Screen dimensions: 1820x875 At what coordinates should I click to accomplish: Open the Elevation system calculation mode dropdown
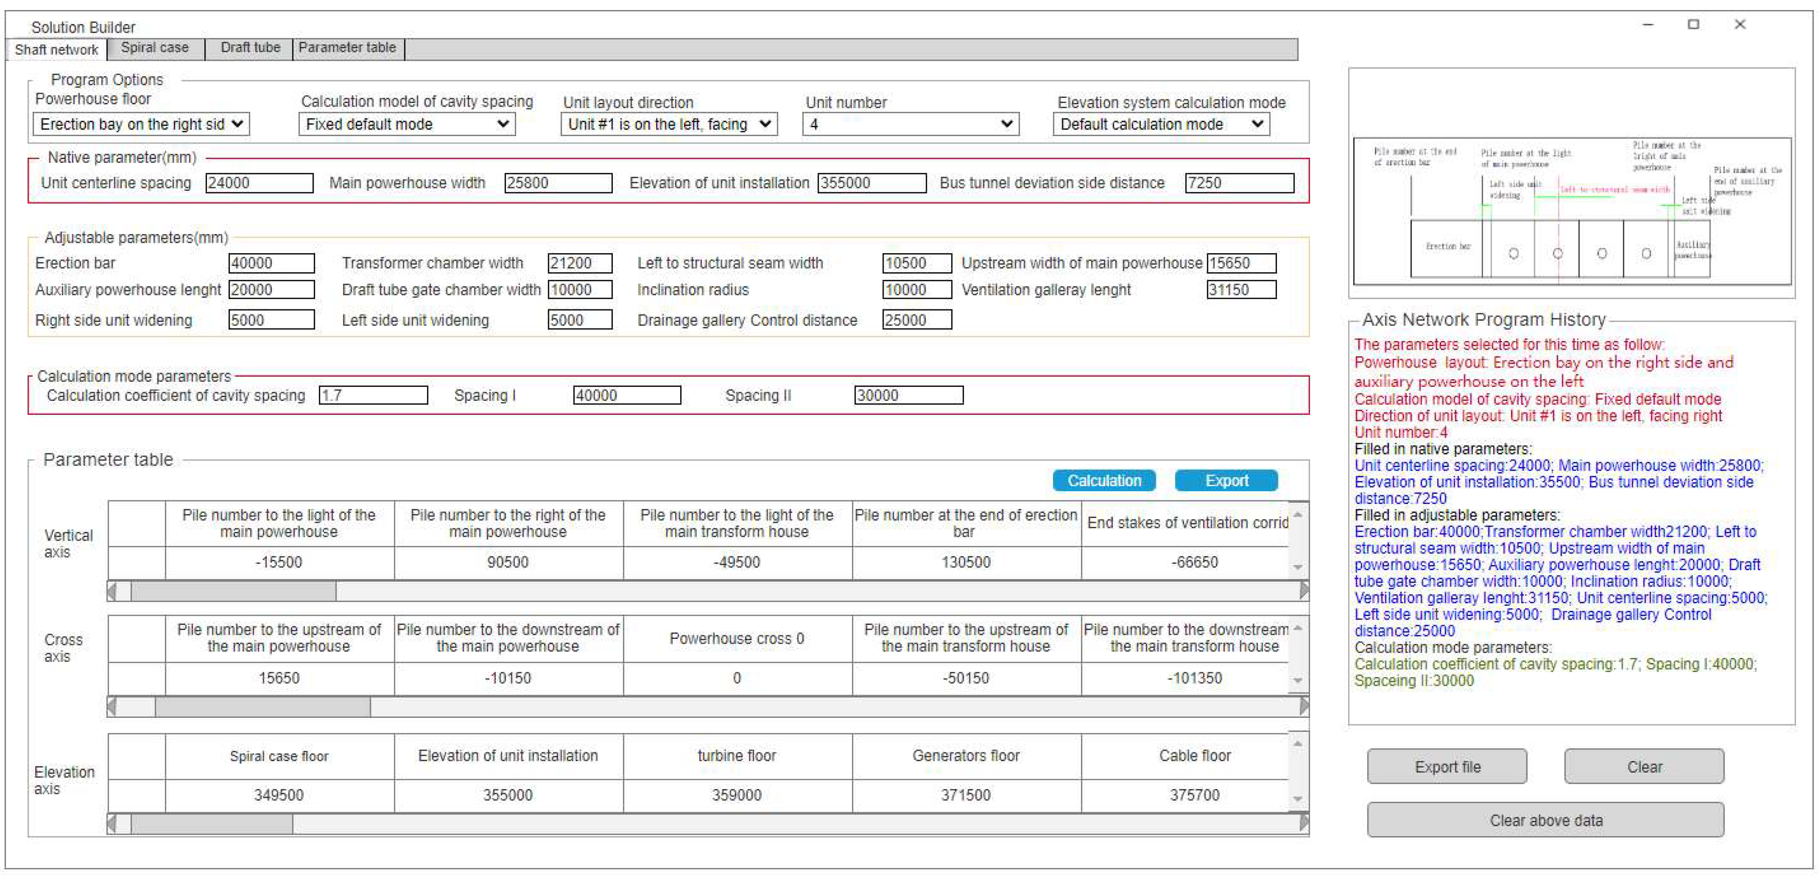(1162, 124)
